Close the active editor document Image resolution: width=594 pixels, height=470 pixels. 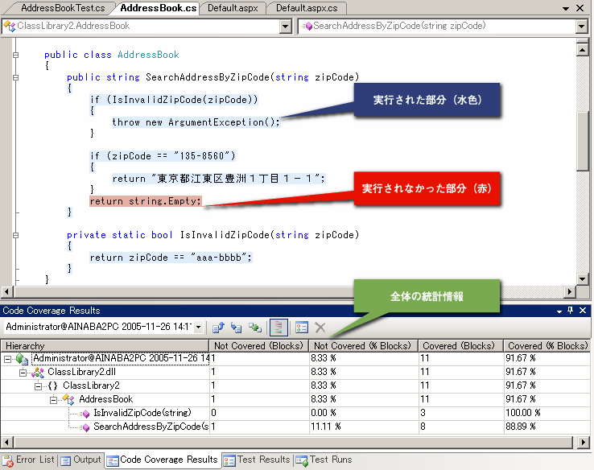point(580,8)
